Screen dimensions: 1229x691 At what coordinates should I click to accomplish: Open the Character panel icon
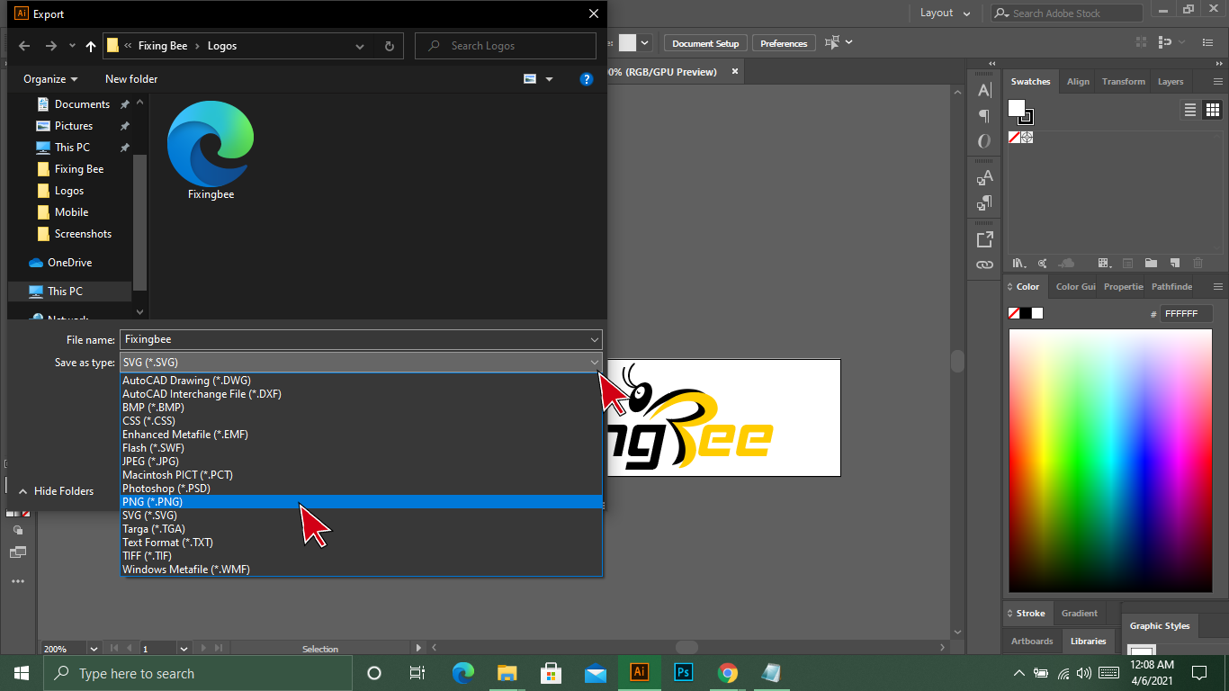pyautogui.click(x=984, y=90)
